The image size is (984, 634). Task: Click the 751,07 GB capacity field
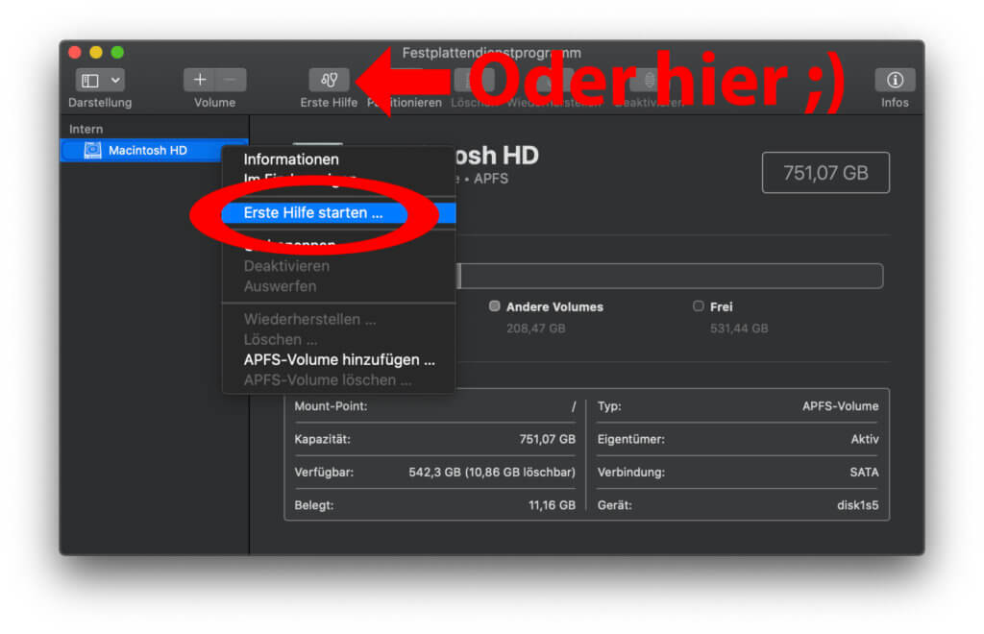click(x=824, y=173)
